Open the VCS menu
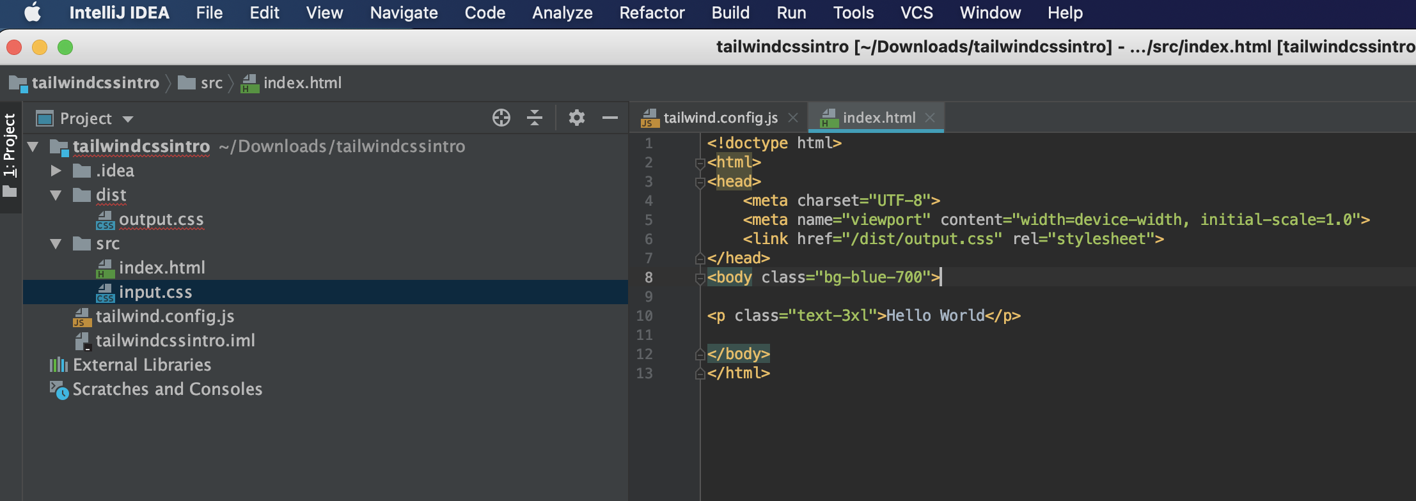1416x501 pixels. pyautogui.click(x=916, y=13)
